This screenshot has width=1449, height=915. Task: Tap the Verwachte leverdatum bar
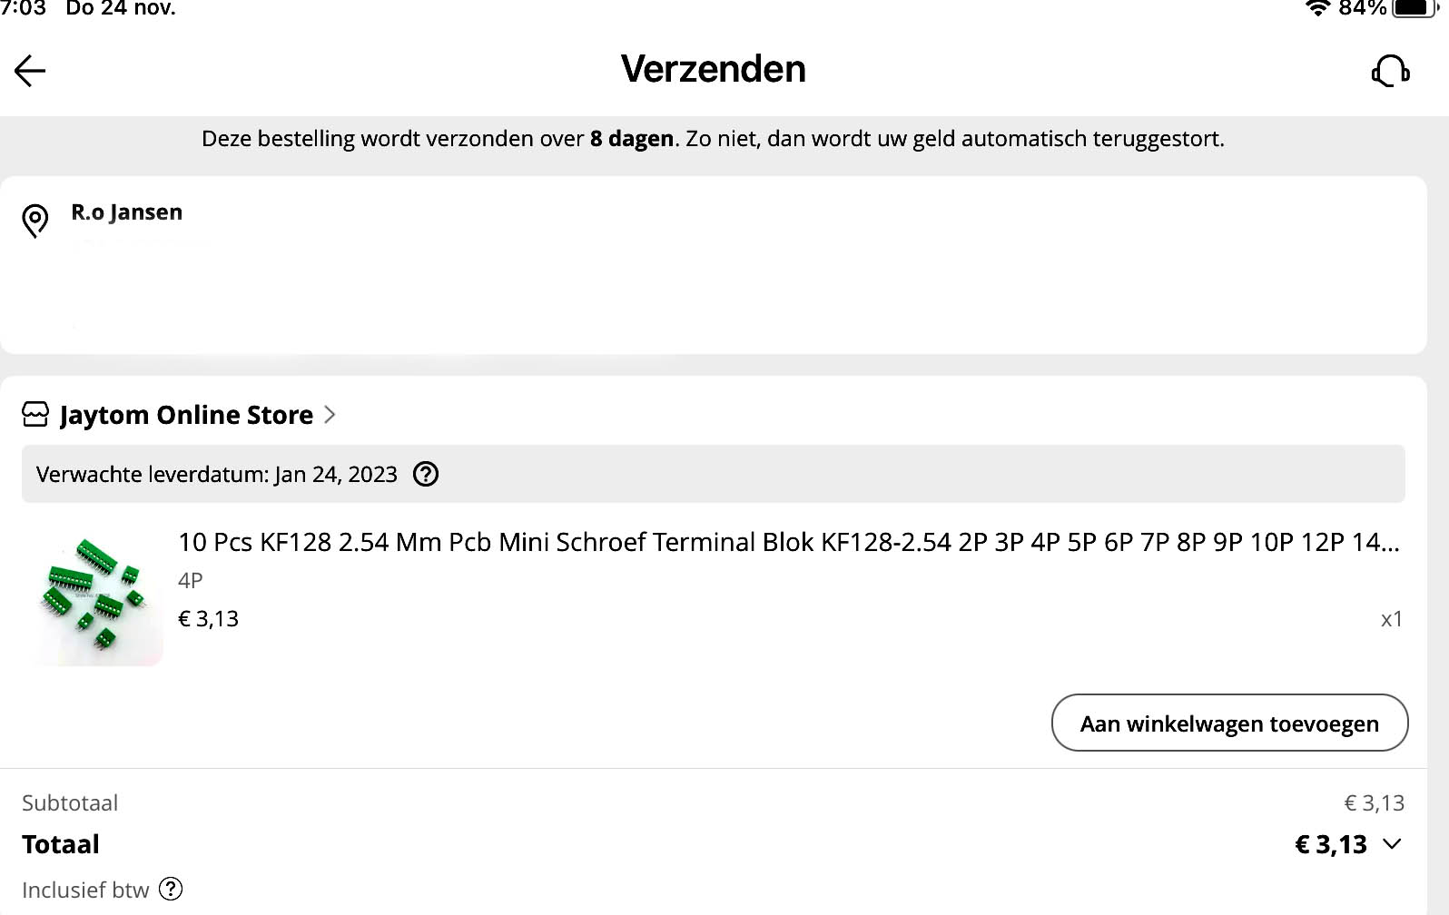coord(714,474)
